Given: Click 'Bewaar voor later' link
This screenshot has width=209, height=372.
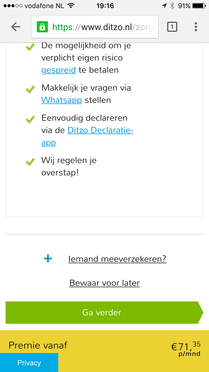Looking at the screenshot, I should (104, 283).
